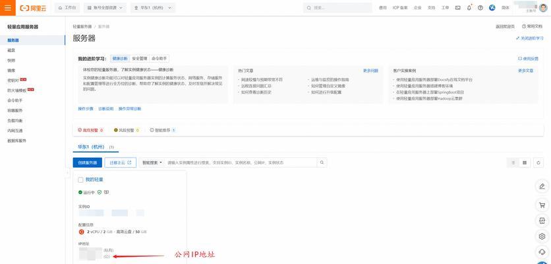Expand the 账号全部资源 dropdown
The image size is (551, 264).
pyautogui.click(x=105, y=8)
